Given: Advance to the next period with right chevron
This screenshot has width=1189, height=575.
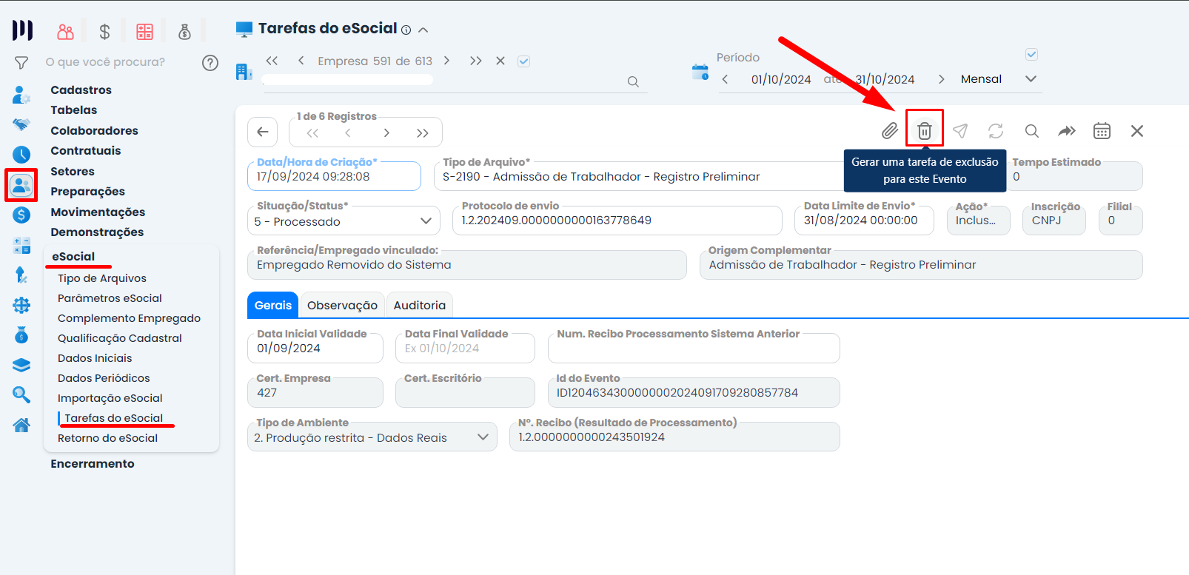Looking at the screenshot, I should tap(941, 79).
